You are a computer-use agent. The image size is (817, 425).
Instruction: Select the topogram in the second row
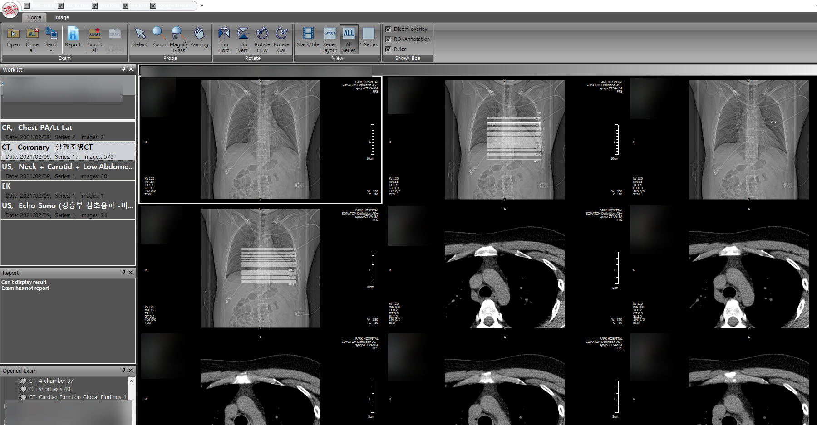click(261, 268)
